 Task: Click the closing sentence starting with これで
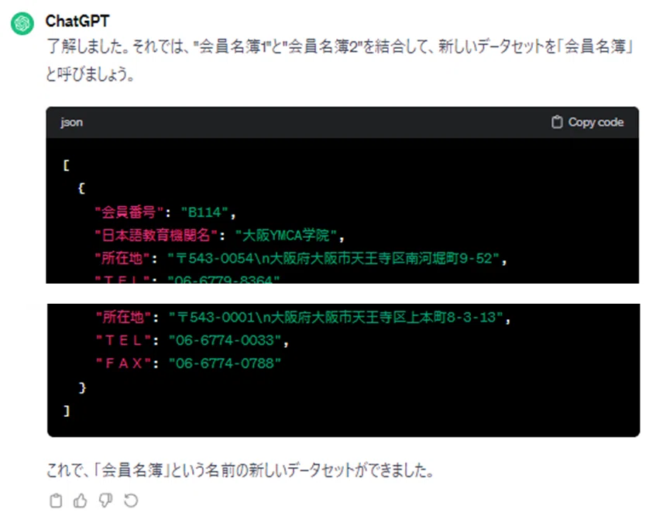click(x=240, y=470)
